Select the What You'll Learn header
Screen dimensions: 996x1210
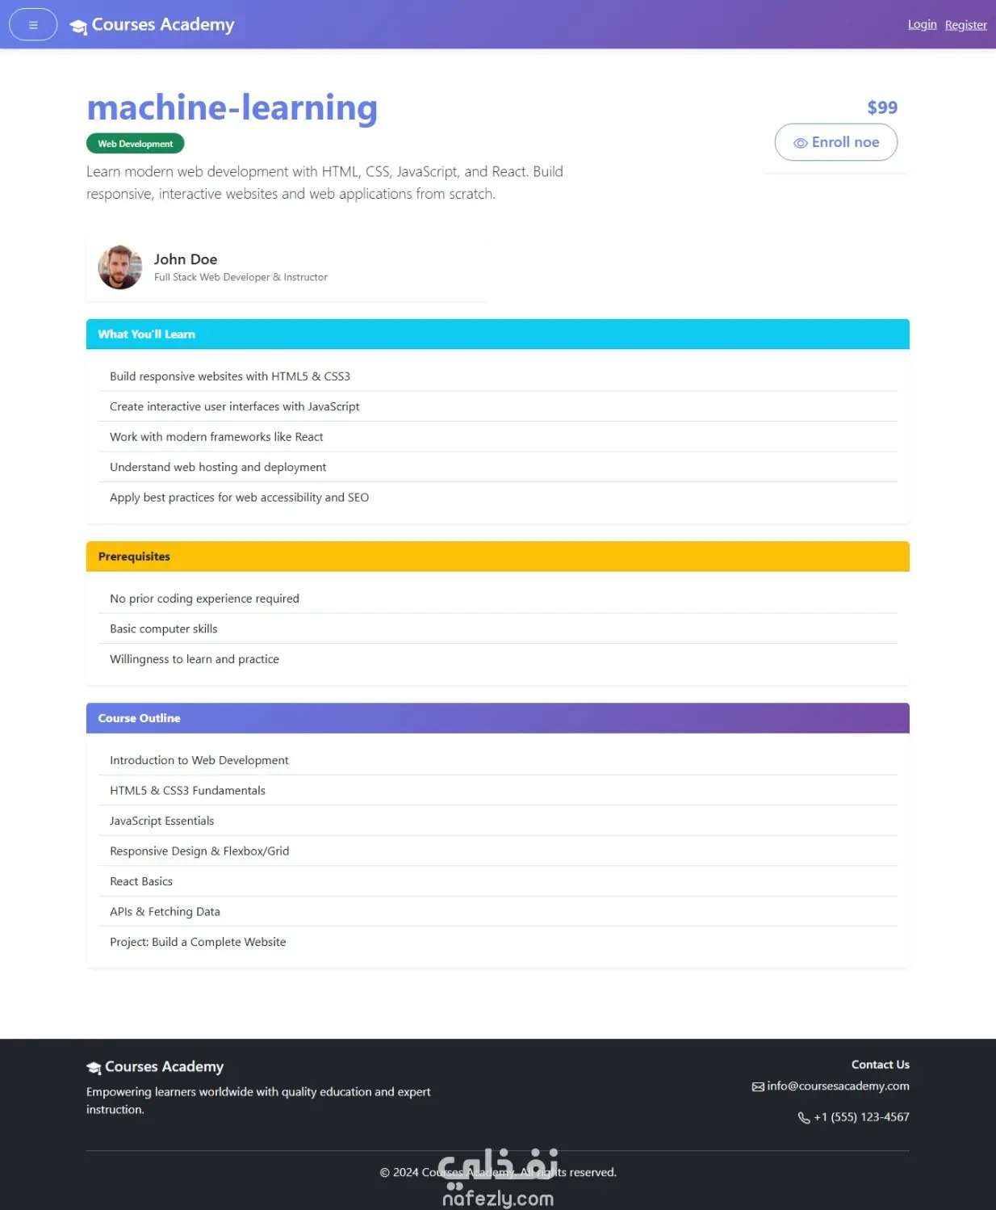pyautogui.click(x=498, y=334)
